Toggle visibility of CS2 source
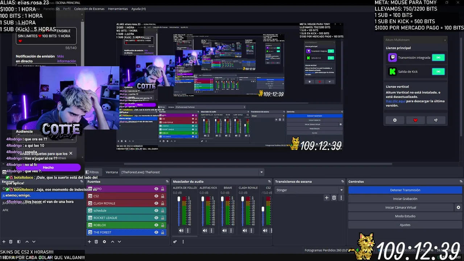This screenshot has height=261, width=464. click(156, 196)
